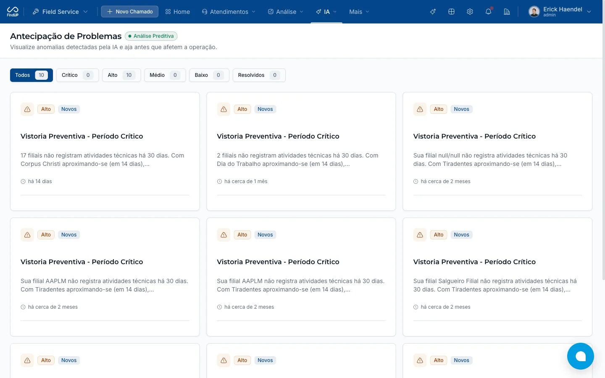The image size is (605, 378).
Task: Click the warning icon on the Dia do Trabalho card
Action: click(x=224, y=109)
